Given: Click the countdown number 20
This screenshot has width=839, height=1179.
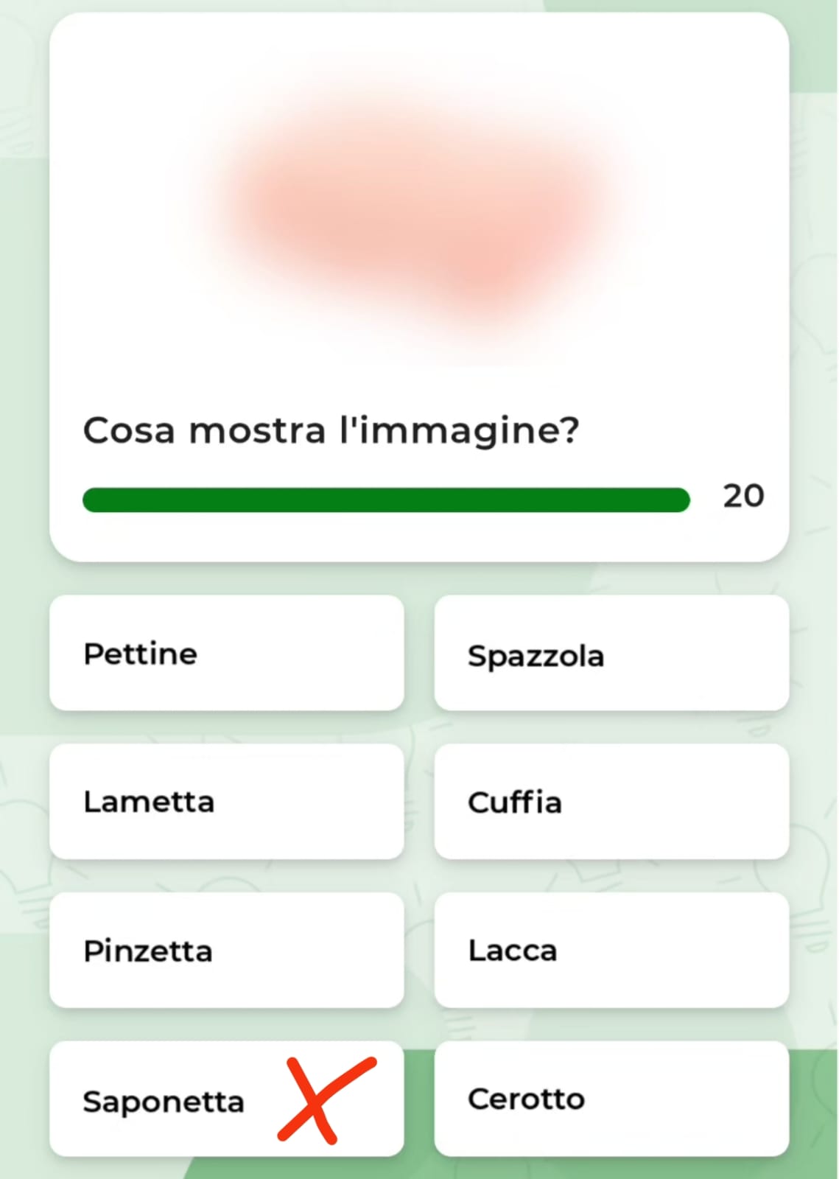Looking at the screenshot, I should tap(743, 496).
